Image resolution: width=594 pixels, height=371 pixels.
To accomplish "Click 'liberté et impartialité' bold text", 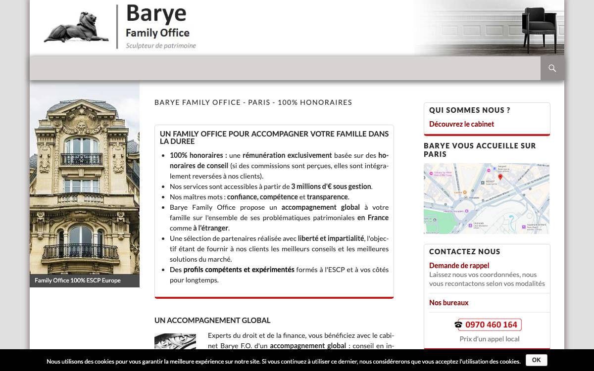I will (331, 238).
